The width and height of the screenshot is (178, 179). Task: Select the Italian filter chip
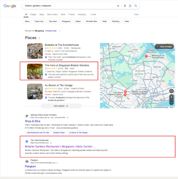(78, 21)
